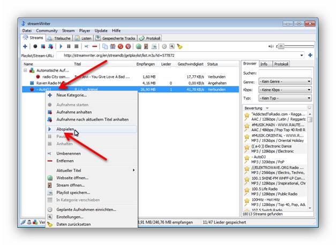Click the star icon of ((a-0)) Electronic Dance
The width and height of the screenshot is (336, 245).
(247, 147)
